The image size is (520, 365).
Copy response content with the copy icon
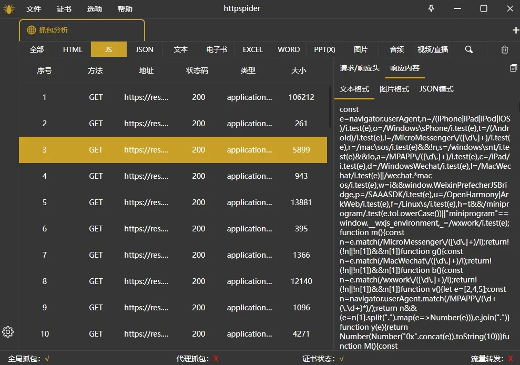[513, 68]
